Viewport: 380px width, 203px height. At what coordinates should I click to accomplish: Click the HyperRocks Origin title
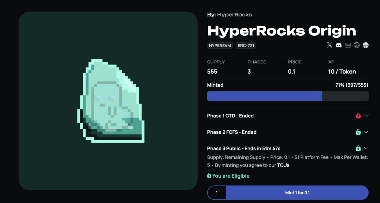282,31
